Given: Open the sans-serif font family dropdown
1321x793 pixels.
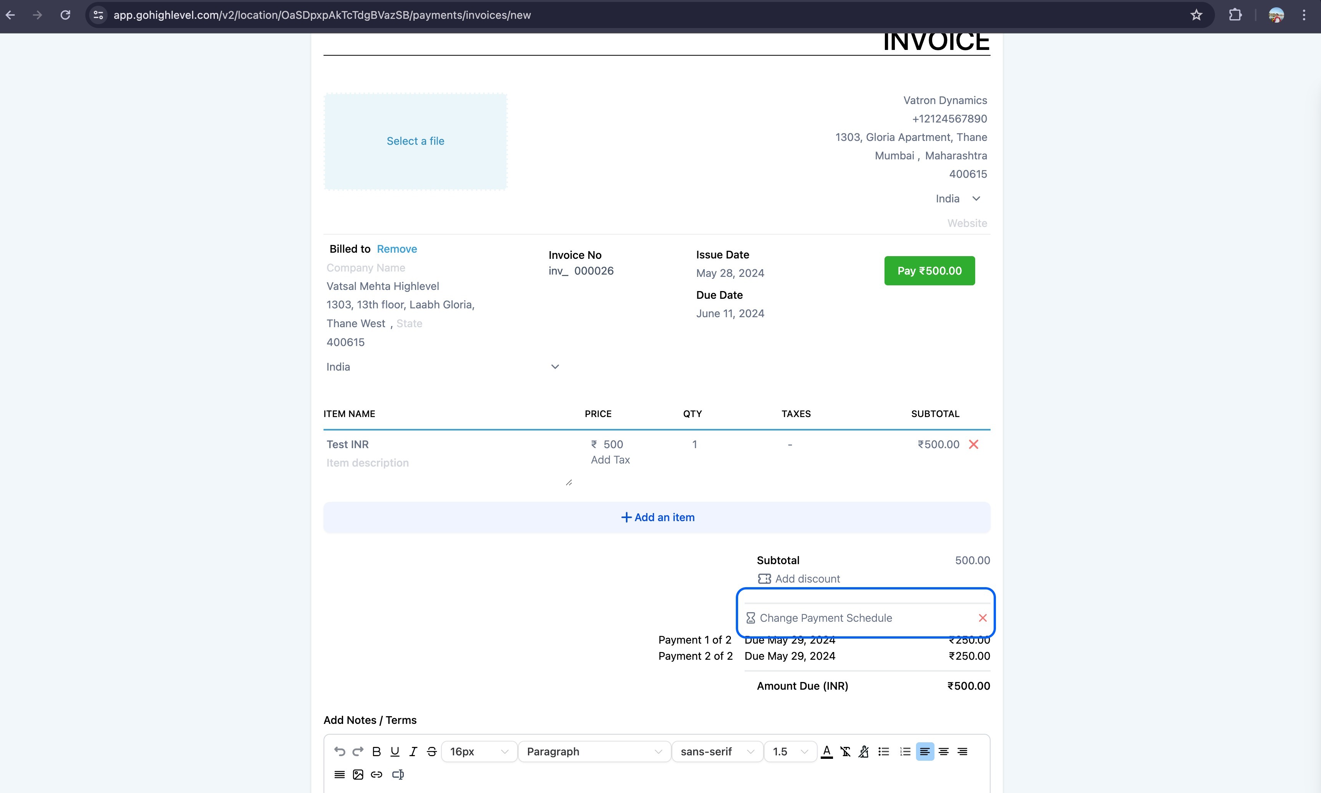Looking at the screenshot, I should [717, 751].
